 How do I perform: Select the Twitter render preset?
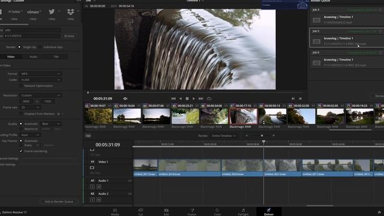click(52, 11)
